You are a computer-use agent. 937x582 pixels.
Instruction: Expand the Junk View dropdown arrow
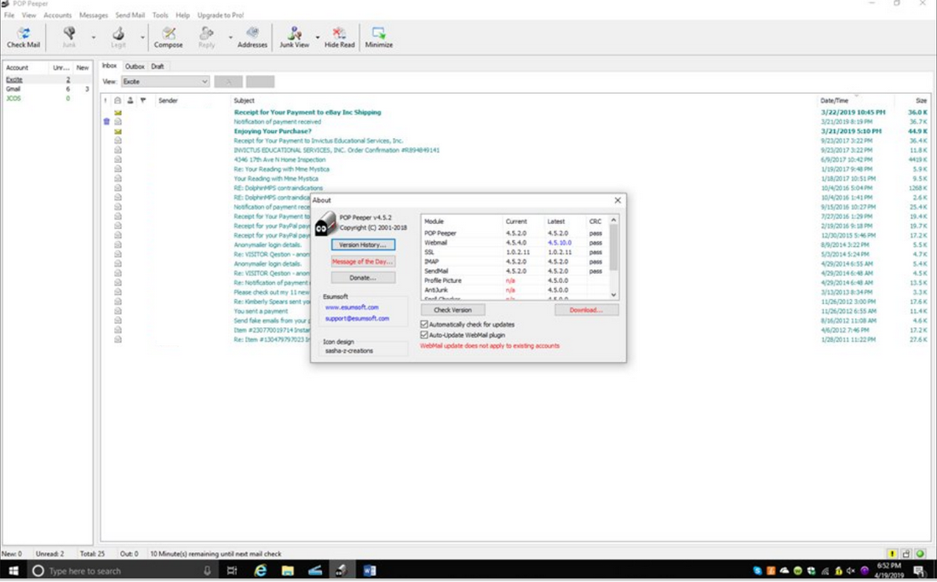(x=318, y=37)
